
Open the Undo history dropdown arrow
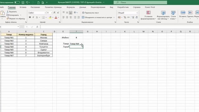pos(30,2)
